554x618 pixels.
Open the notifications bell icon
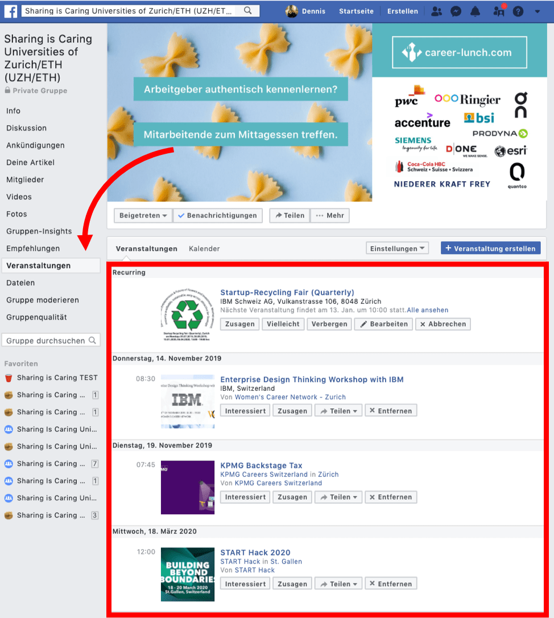click(475, 11)
